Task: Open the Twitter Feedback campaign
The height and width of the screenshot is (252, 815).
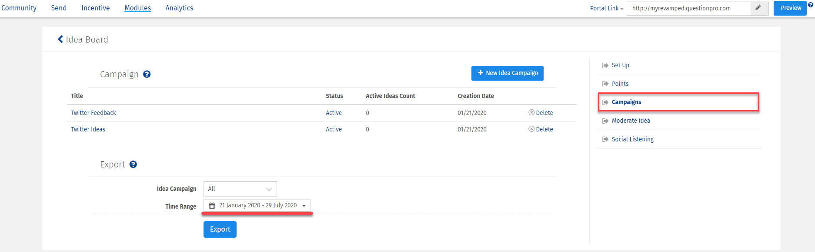Action: pyautogui.click(x=94, y=113)
